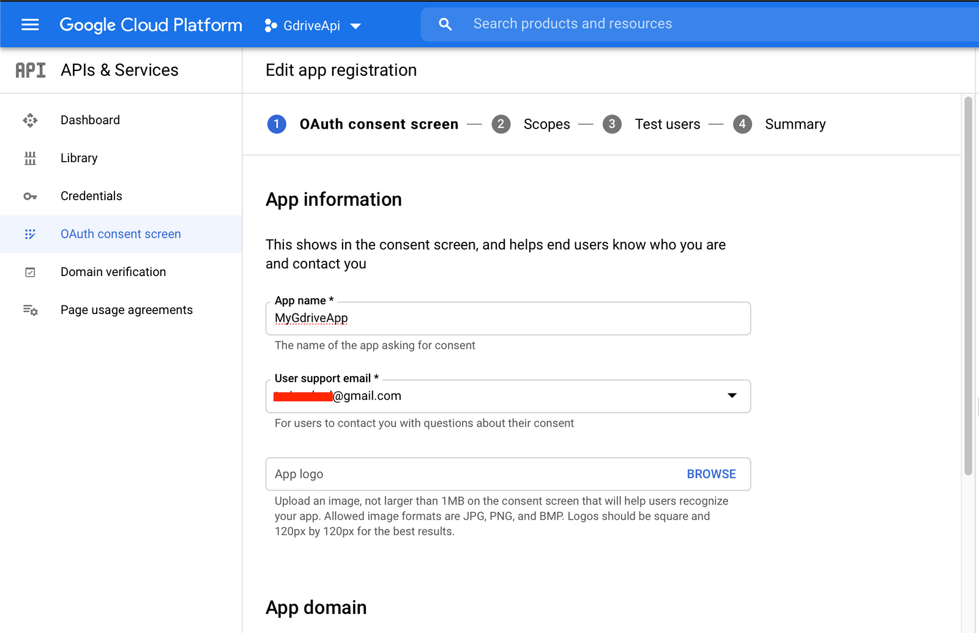Click the APIs & Services heading
The image size is (979, 633).
[119, 70]
